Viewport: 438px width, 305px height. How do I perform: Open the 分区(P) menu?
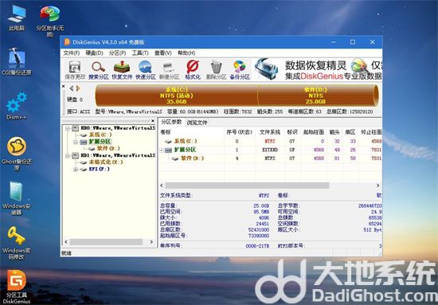[x=117, y=53]
